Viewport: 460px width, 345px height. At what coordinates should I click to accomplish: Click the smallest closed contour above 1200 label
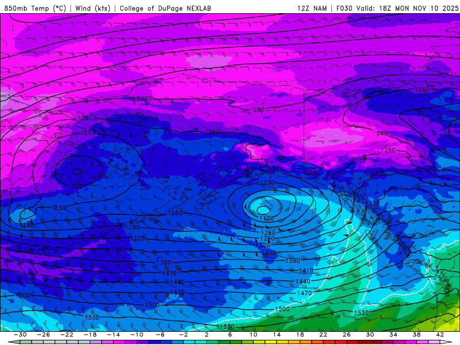point(77,171)
